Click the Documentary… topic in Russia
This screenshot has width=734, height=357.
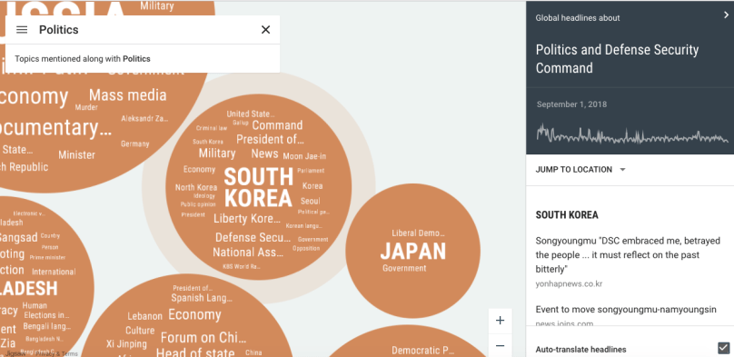pos(55,128)
